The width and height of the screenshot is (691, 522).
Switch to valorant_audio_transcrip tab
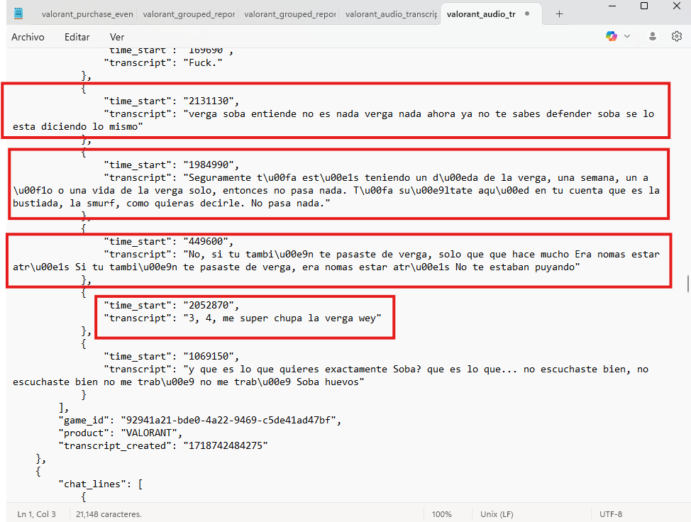392,14
